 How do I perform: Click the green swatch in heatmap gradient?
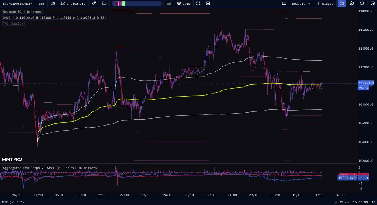123,3
